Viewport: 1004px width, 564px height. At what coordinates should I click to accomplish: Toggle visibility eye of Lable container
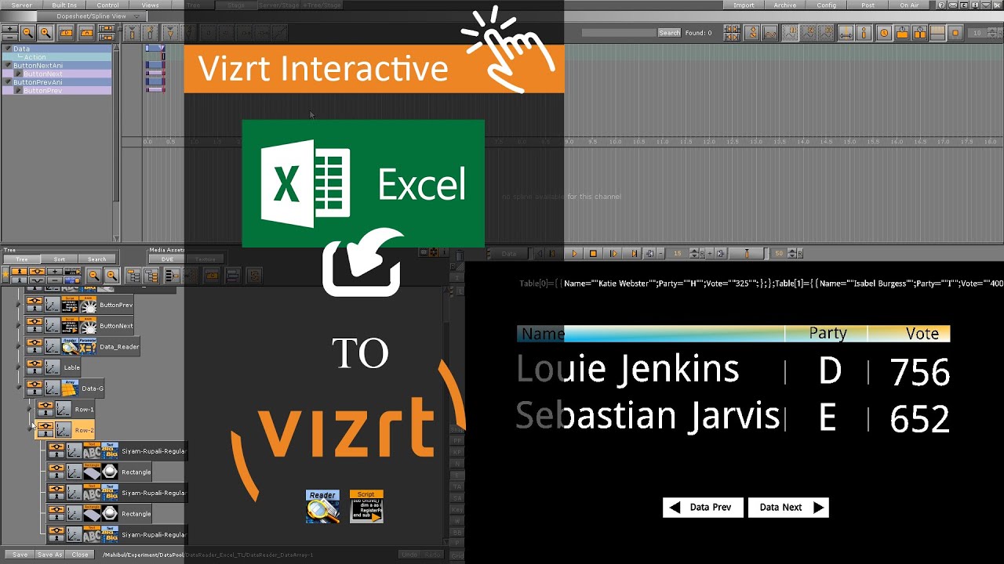click(35, 364)
